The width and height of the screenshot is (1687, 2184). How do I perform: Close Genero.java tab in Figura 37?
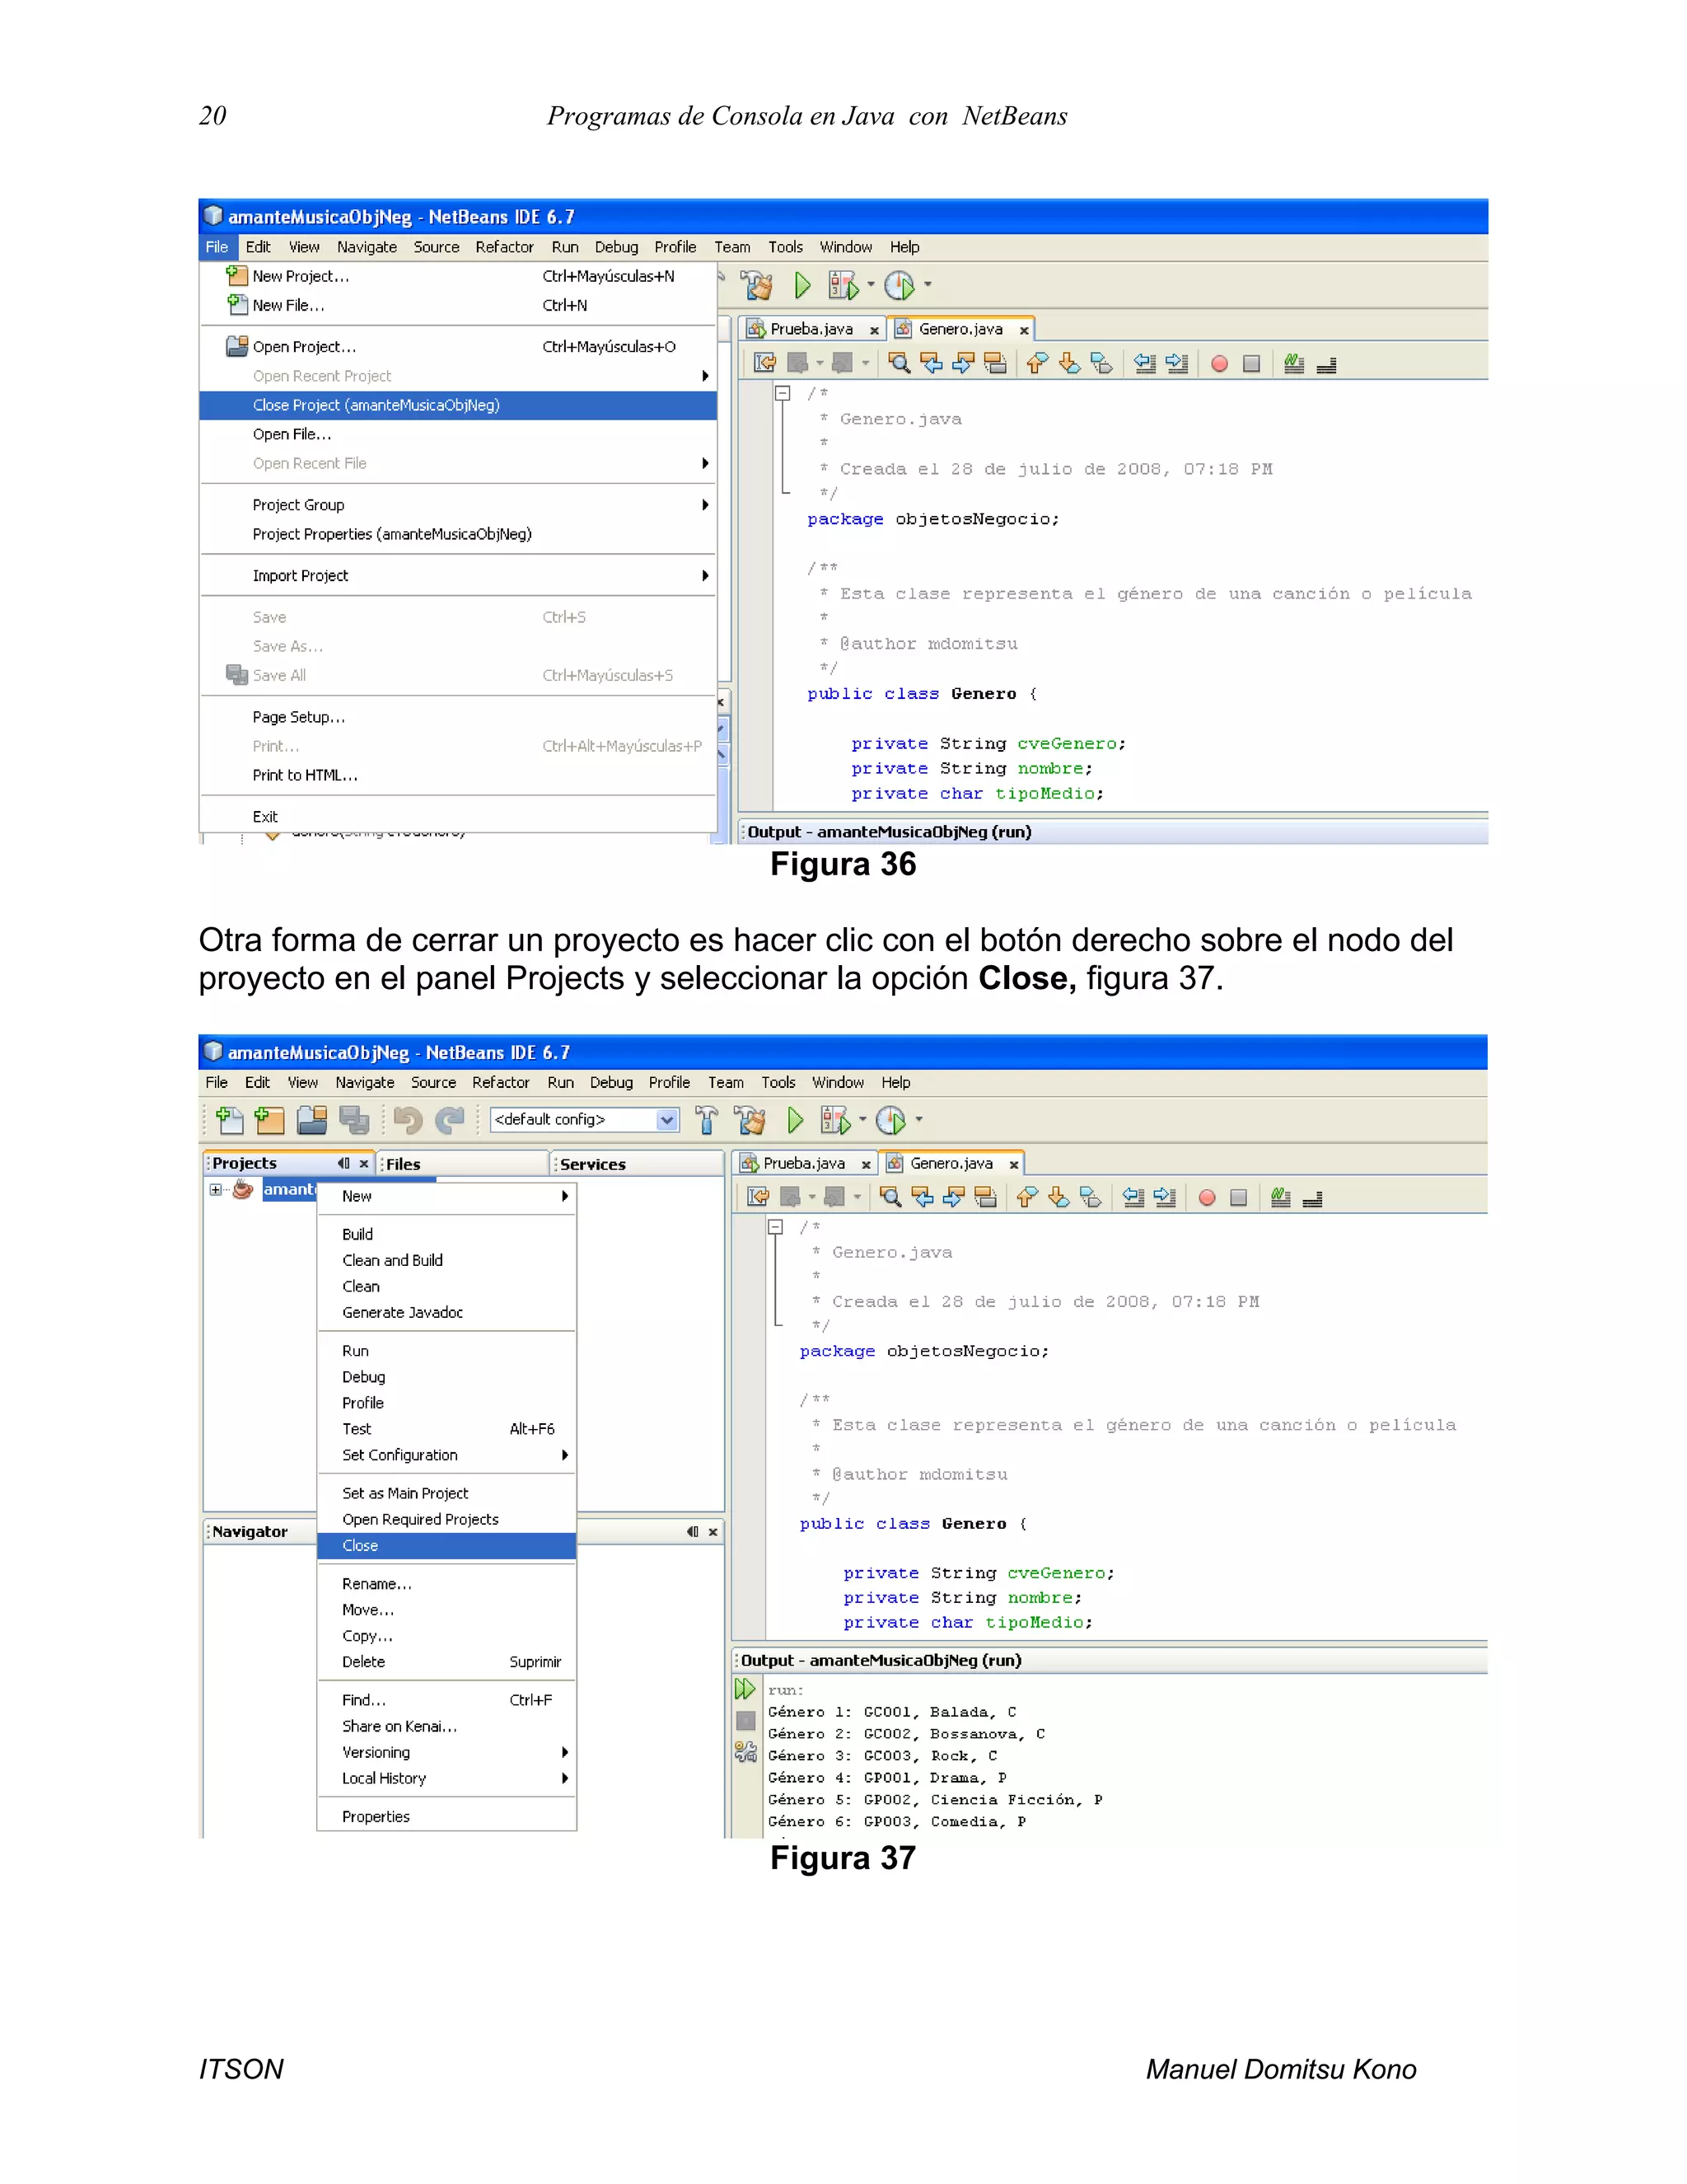point(1013,1165)
